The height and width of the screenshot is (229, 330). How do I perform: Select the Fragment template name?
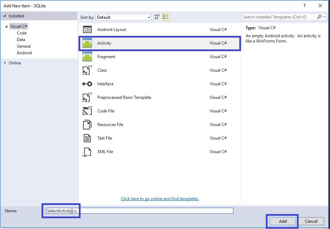point(106,57)
